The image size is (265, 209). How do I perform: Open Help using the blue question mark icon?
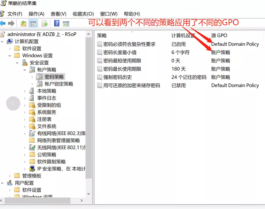(57, 23)
